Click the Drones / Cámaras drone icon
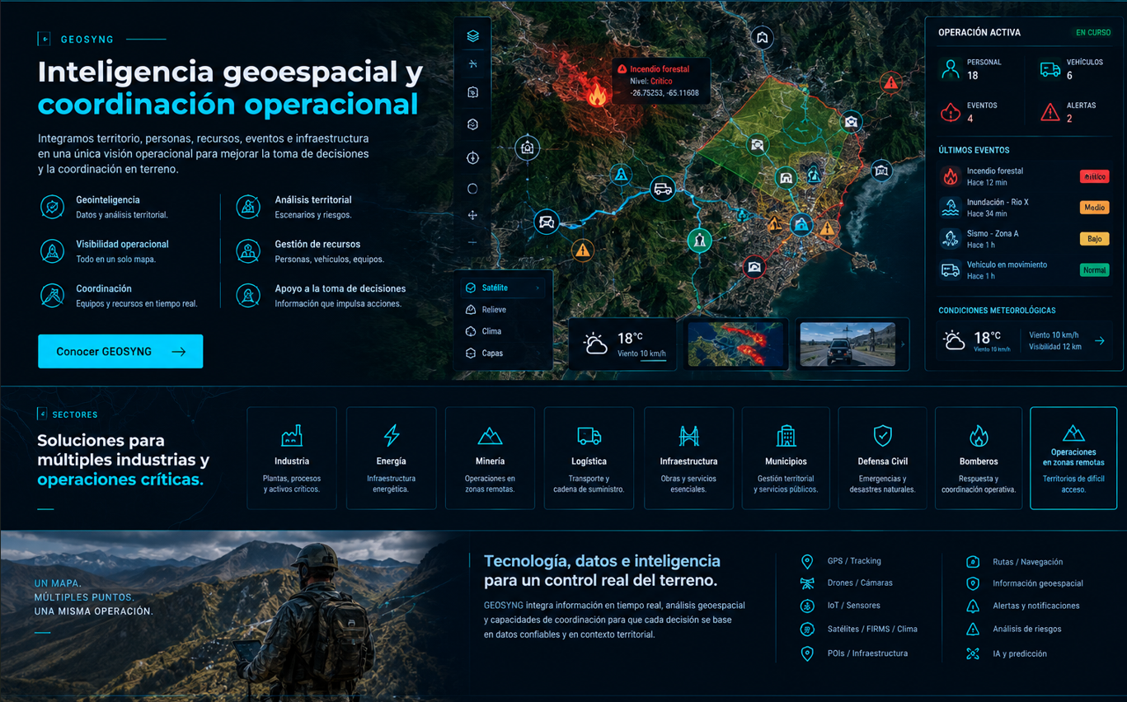The width and height of the screenshot is (1127, 702). tap(807, 583)
